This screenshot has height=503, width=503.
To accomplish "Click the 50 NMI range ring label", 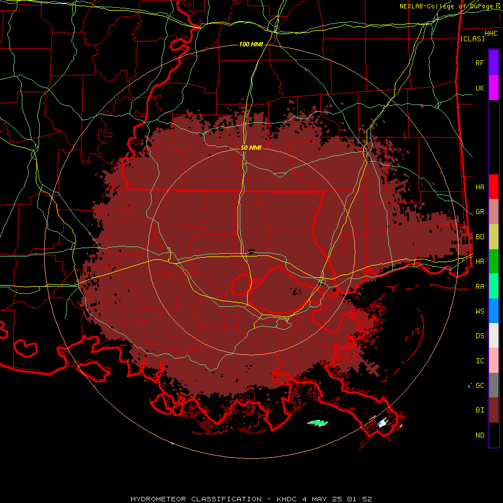I will [x=251, y=148].
